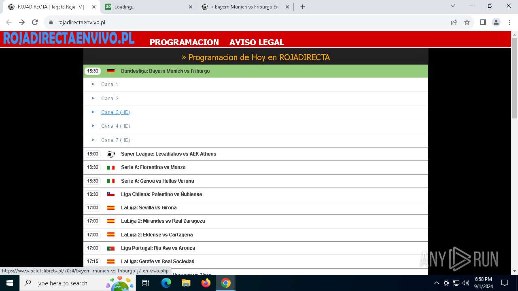Launch Microsoft Edge from the taskbar
This screenshot has height=291, width=518.
(x=166, y=283)
